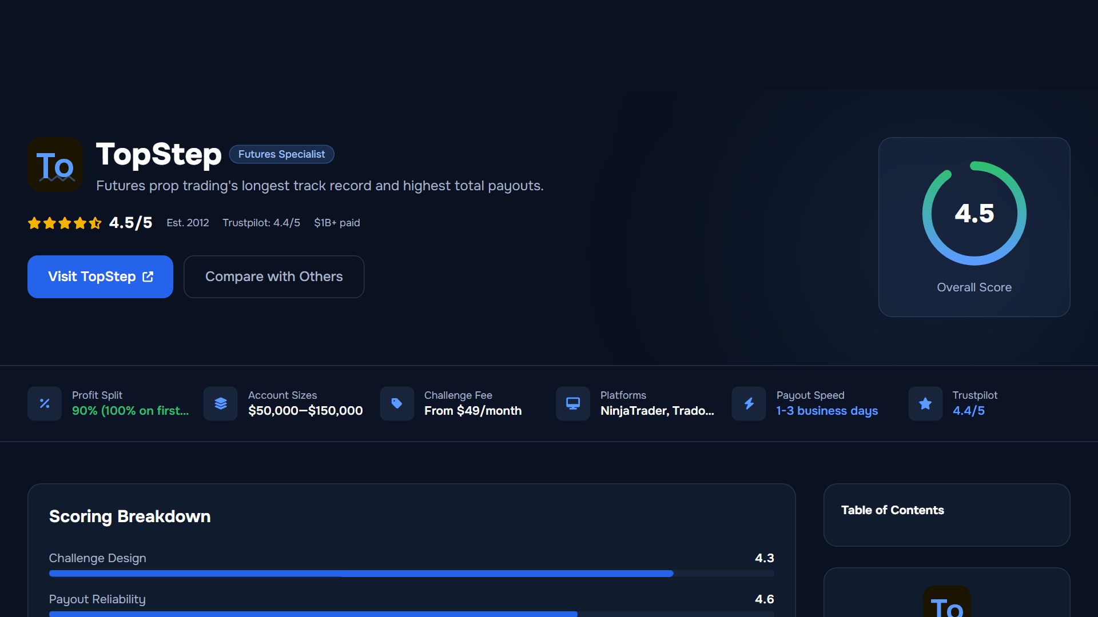Click the Payout Speed lightning icon
The height and width of the screenshot is (617, 1098).
pos(749,404)
